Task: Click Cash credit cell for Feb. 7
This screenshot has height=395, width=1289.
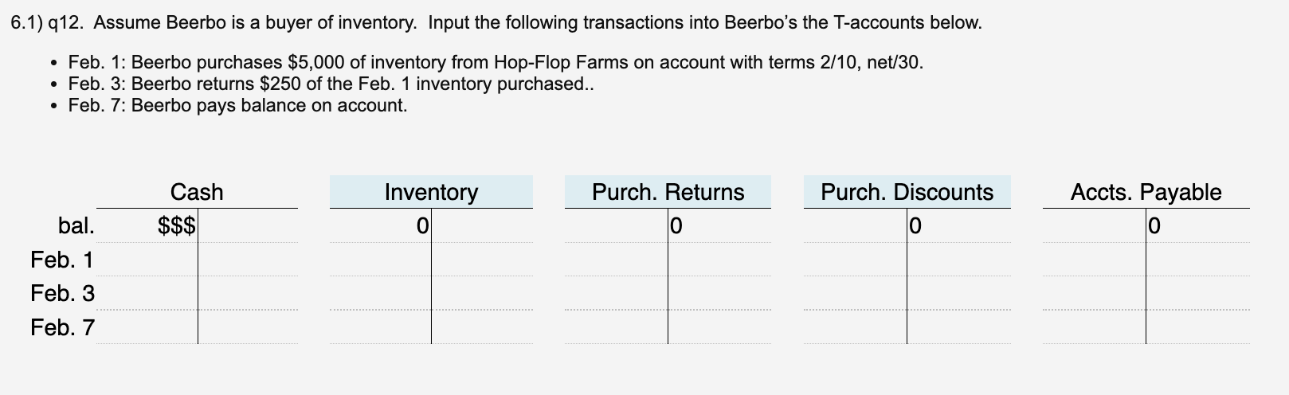Action: click(247, 327)
